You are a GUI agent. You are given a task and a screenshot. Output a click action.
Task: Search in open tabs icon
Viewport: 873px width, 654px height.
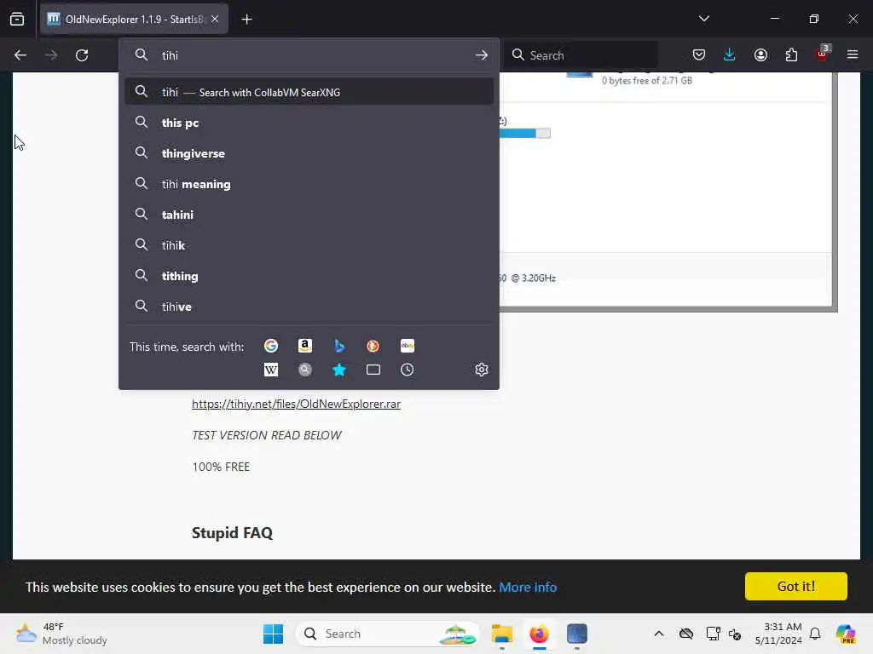click(x=373, y=370)
